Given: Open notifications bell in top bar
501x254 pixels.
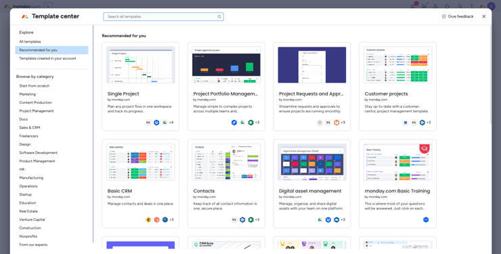Looking at the screenshot, I should point(413,6).
